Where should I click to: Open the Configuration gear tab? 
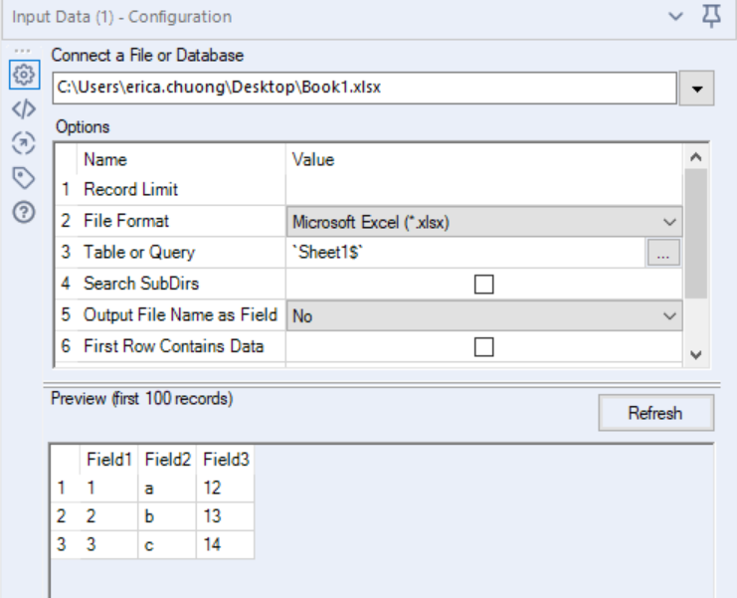tap(24, 75)
